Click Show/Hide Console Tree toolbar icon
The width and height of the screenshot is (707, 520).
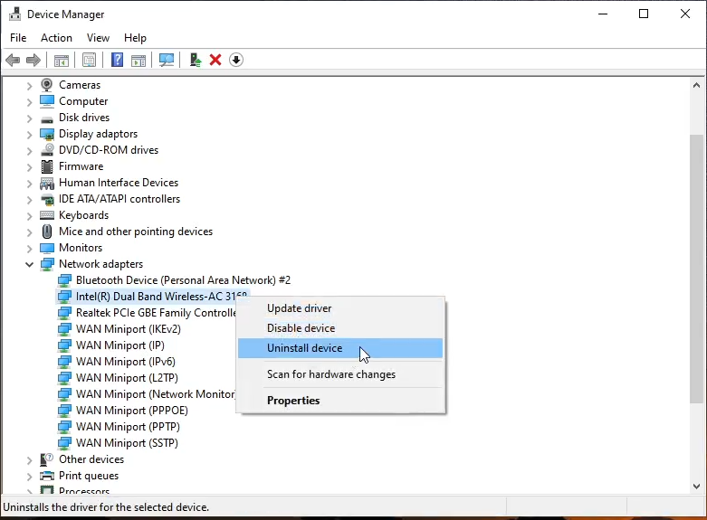tap(62, 60)
